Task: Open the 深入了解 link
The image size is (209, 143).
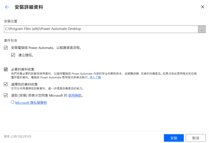Action: [x=95, y=78]
